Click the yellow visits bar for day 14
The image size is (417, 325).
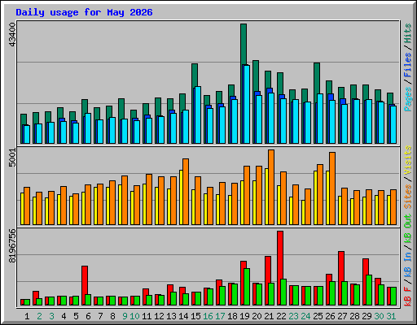pos(181,197)
